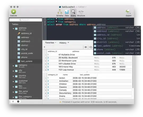Expand the film_actor table
This screenshot has height=117, width=143.
click(x=13, y=92)
